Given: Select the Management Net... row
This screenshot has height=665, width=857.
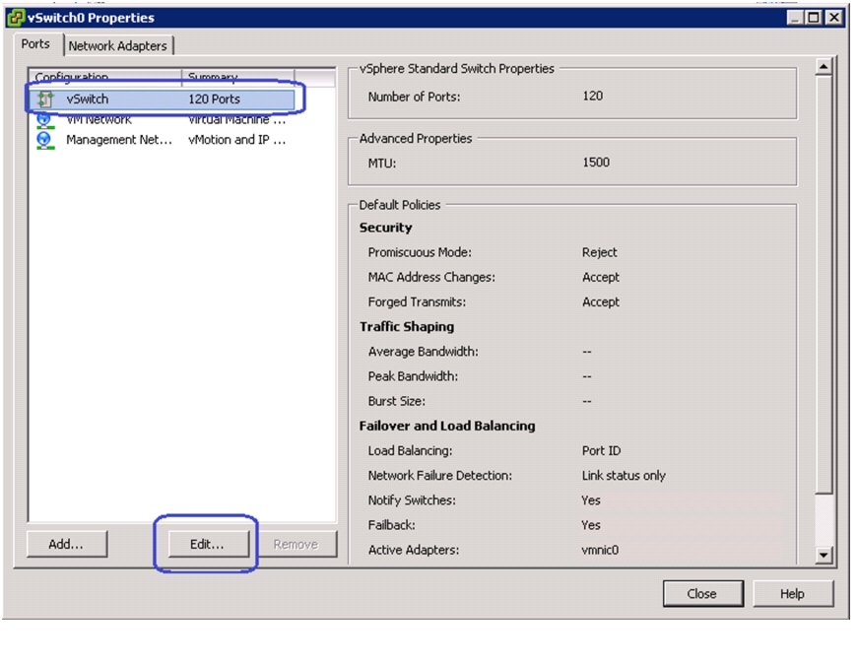Looking at the screenshot, I should click(163, 140).
